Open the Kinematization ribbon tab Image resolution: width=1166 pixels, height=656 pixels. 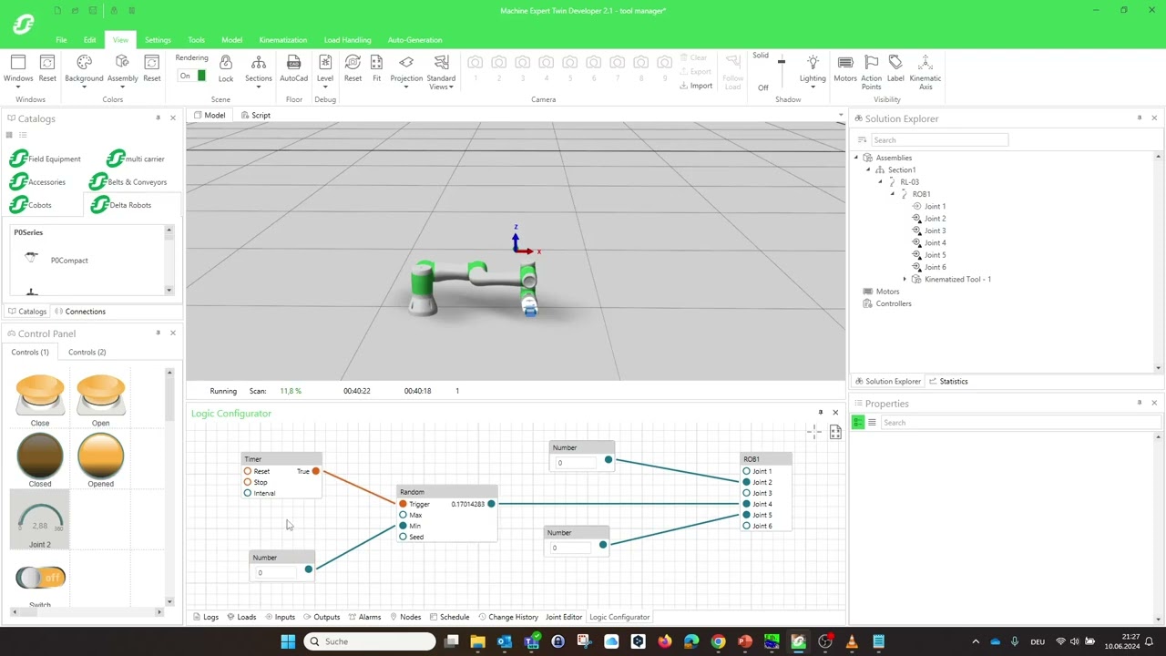click(283, 40)
